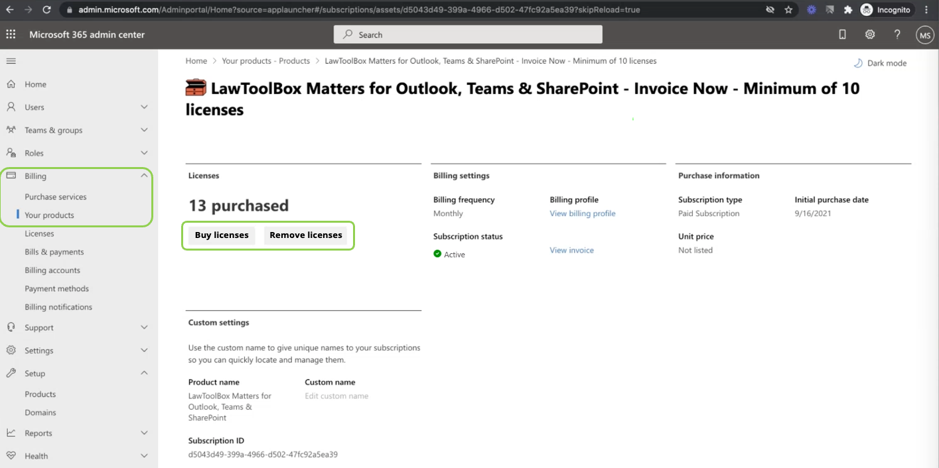Expand the Settings section chevron

(144, 350)
